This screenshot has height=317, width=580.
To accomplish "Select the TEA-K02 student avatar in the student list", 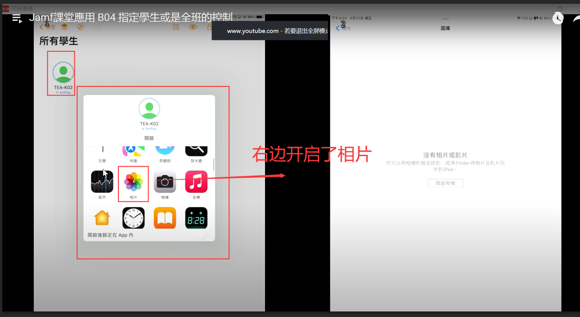I will (63, 73).
